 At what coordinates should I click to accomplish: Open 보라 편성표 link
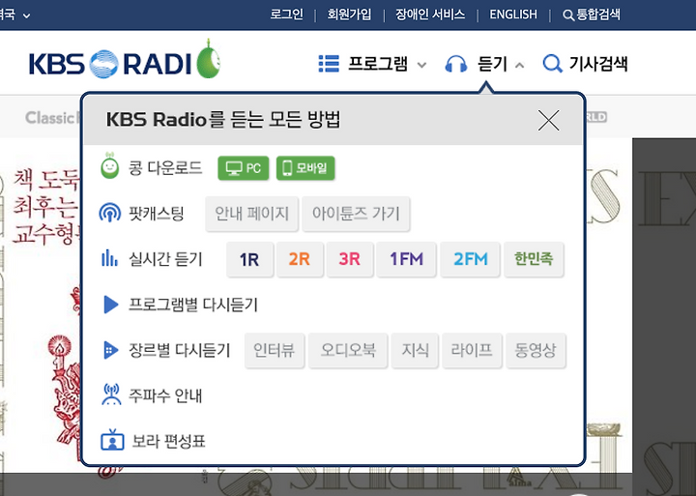168,441
